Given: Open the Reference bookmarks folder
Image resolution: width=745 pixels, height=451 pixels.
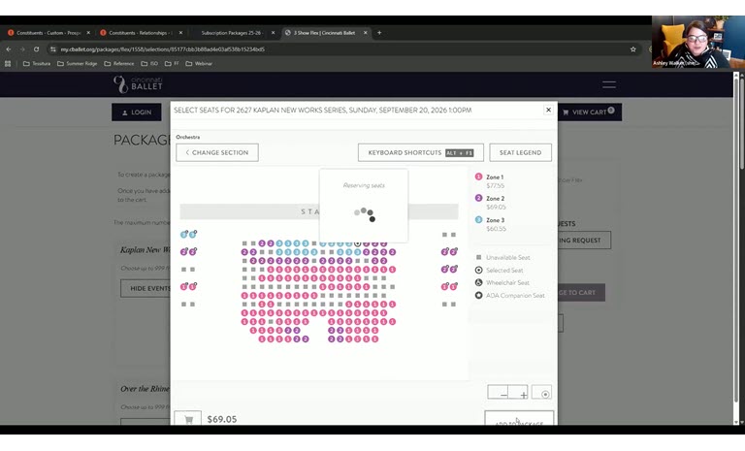Looking at the screenshot, I should pos(118,63).
